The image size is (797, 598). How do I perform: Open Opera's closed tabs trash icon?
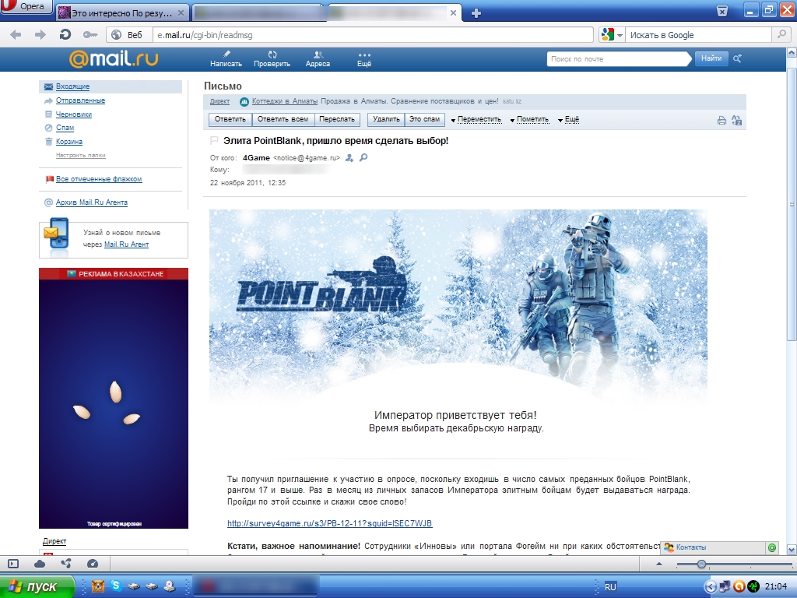(x=722, y=11)
